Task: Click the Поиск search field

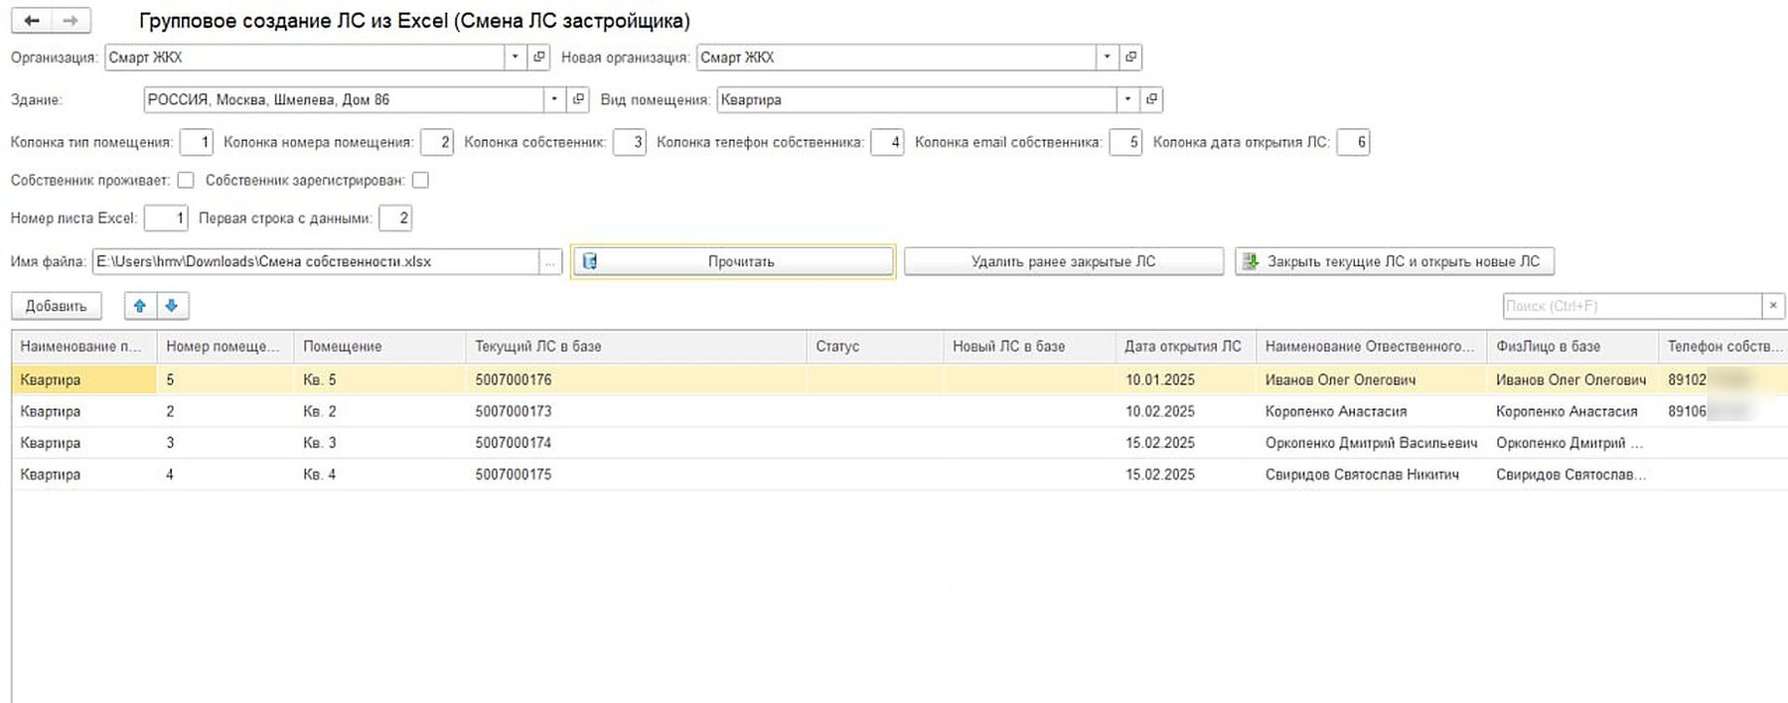Action: pyautogui.click(x=1632, y=306)
